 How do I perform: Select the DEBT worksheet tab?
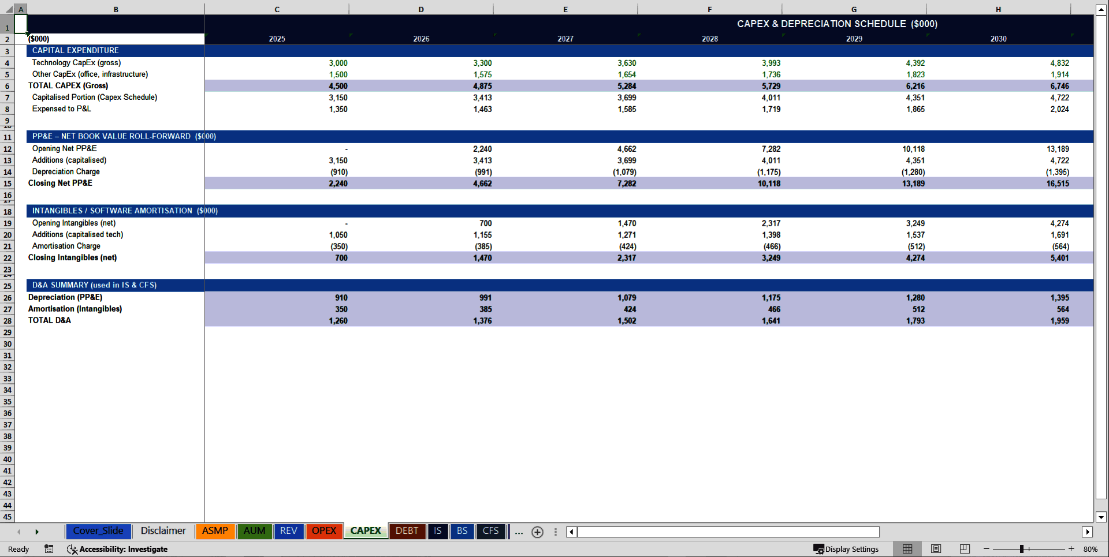pyautogui.click(x=407, y=530)
